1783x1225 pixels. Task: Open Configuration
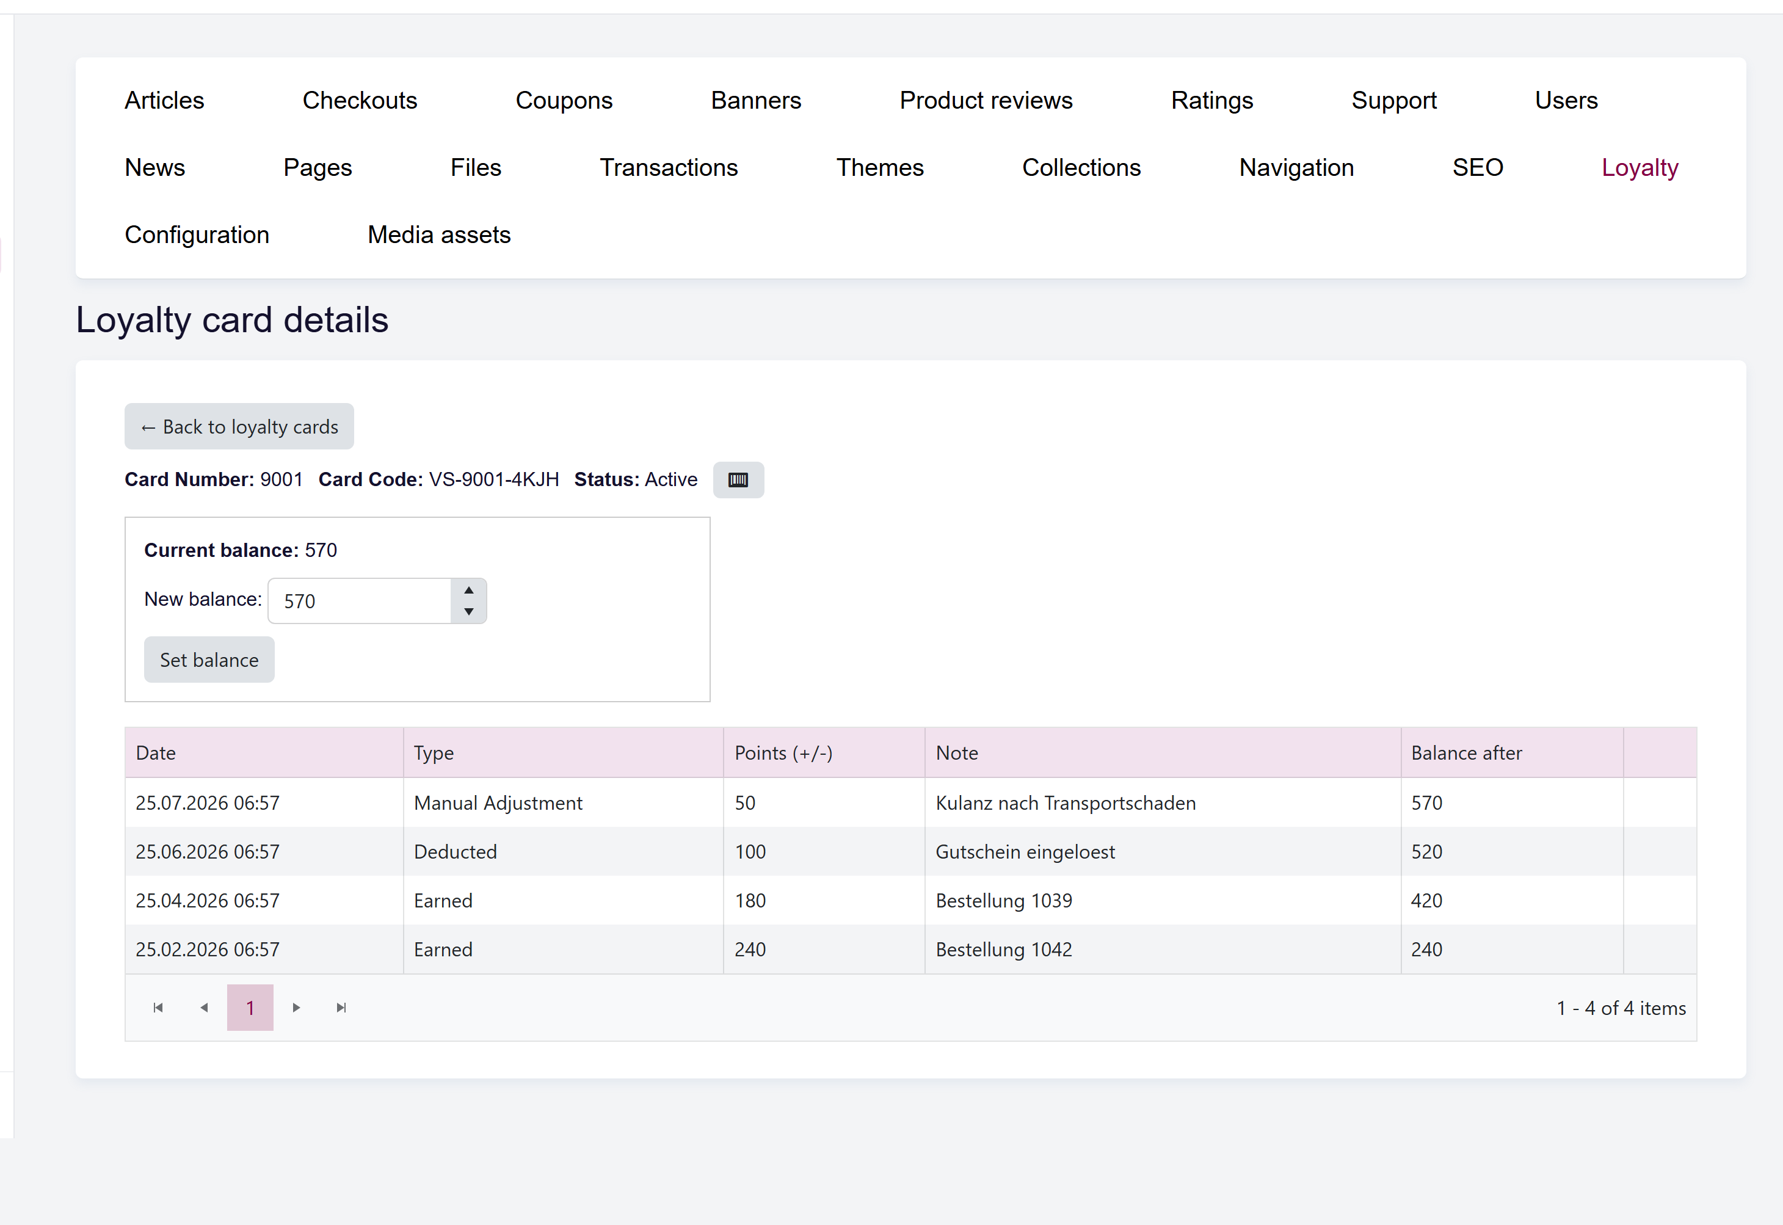tap(197, 235)
